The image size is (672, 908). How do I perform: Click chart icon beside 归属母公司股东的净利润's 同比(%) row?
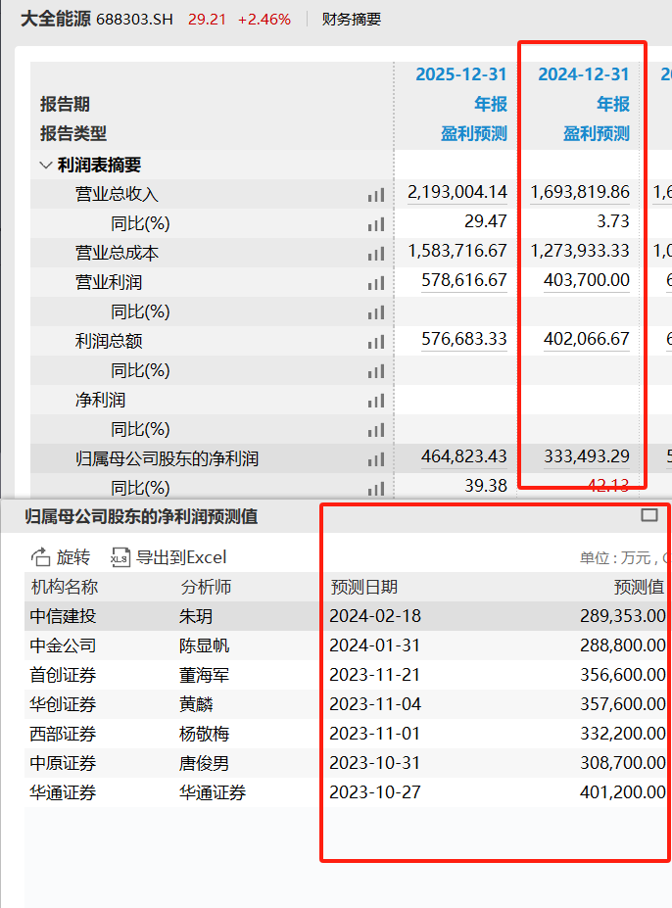(376, 490)
